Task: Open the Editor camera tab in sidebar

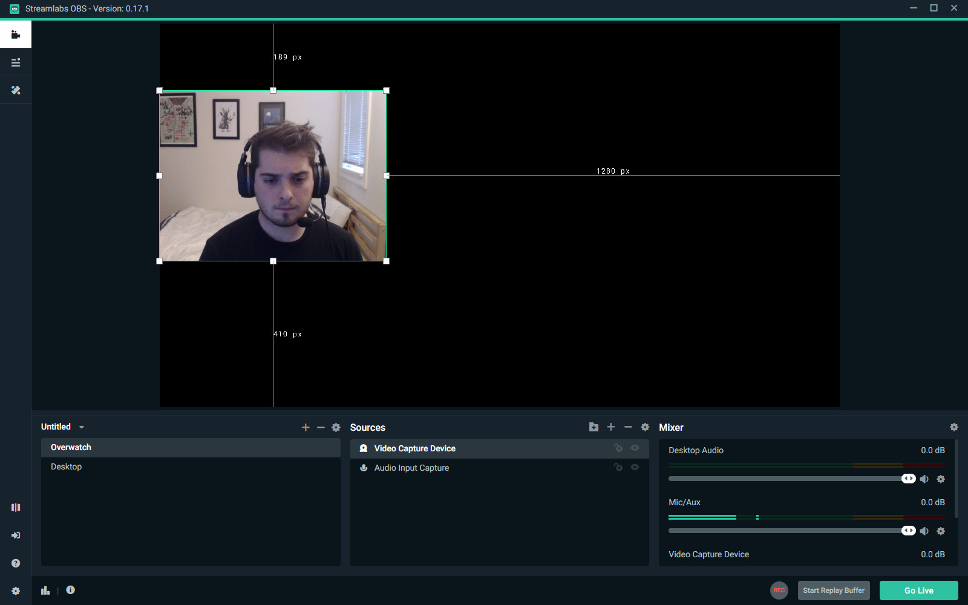Action: pyautogui.click(x=16, y=34)
